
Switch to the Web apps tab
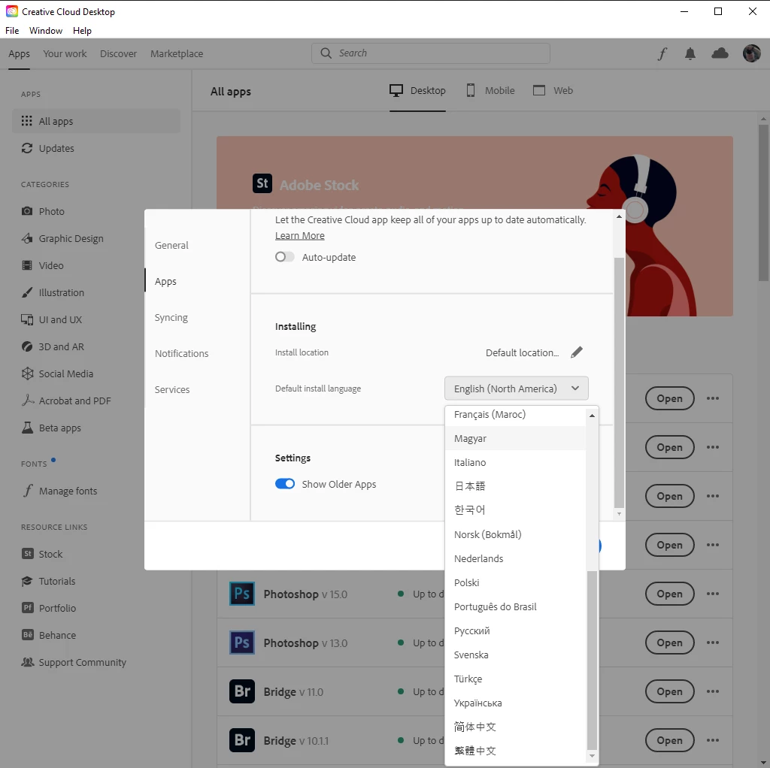click(553, 90)
